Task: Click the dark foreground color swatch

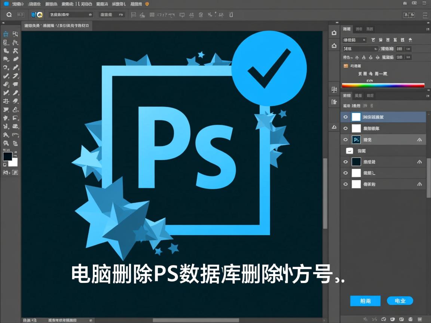Action: tap(8, 156)
